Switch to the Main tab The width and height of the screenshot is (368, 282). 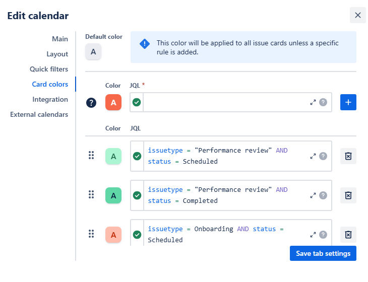(x=59, y=39)
